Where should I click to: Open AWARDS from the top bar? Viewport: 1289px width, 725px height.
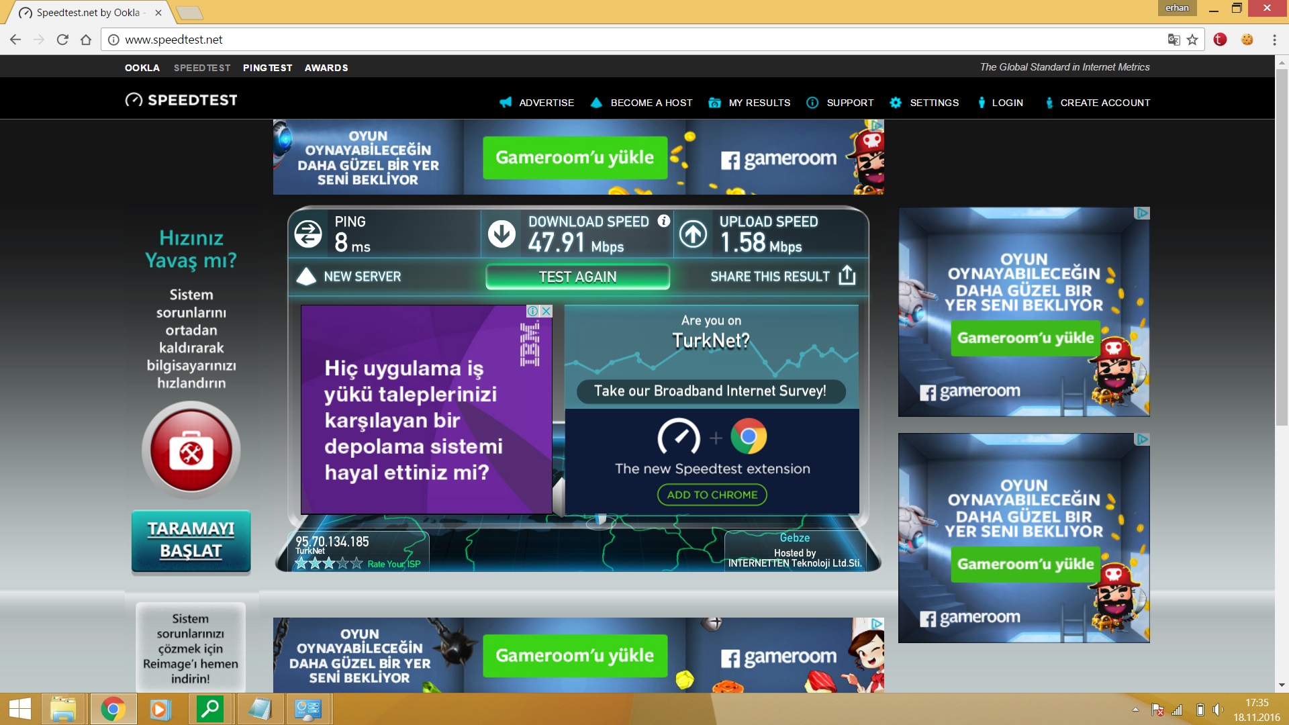pyautogui.click(x=326, y=68)
